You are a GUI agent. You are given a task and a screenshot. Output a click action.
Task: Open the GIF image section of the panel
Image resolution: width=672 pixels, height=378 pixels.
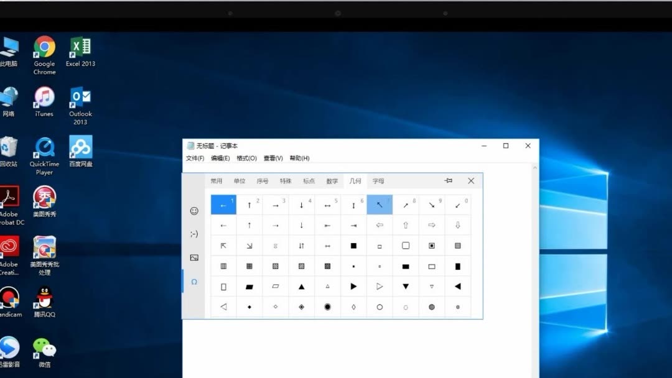[x=194, y=257]
